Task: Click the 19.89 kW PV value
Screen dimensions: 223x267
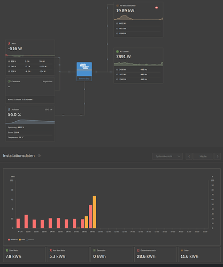Action: (x=125, y=11)
